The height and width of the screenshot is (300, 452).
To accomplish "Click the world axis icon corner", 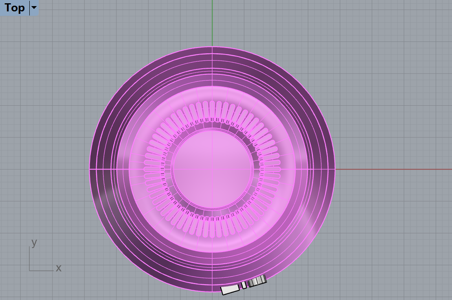I will [30, 270].
